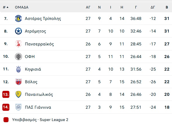Image resolution: width=172 pixels, height=126 pixels.
Task: Open the Αστέρας Τρίπολης team name link
Action: pyautogui.click(x=43, y=18)
